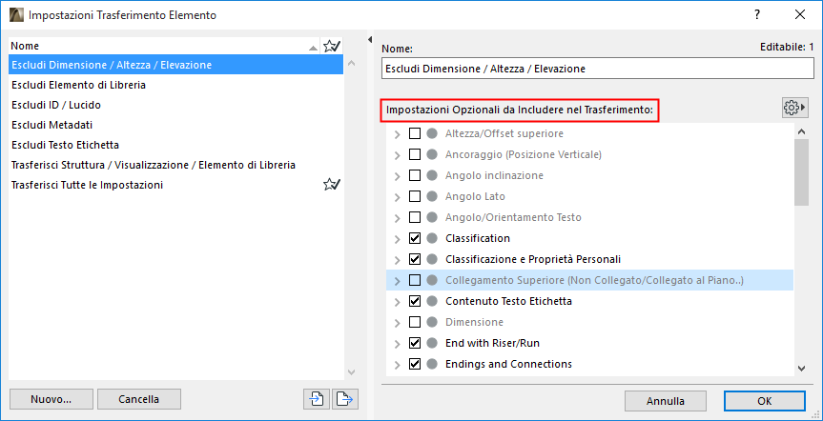The width and height of the screenshot is (823, 421).
Task: Enable the Altezza/Offset superiore checkbox
Action: coord(415,133)
